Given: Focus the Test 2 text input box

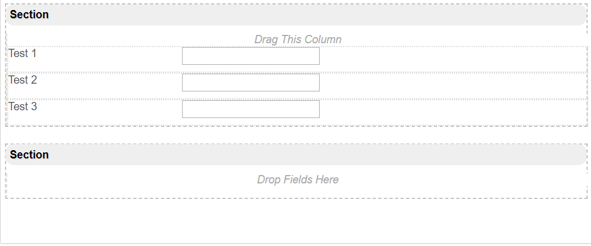Looking at the screenshot, I should (x=250, y=83).
